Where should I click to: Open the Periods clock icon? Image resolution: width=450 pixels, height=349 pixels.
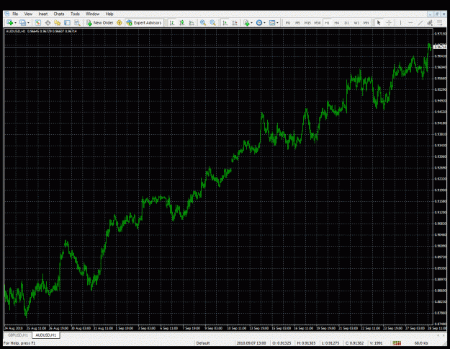[x=259, y=22]
